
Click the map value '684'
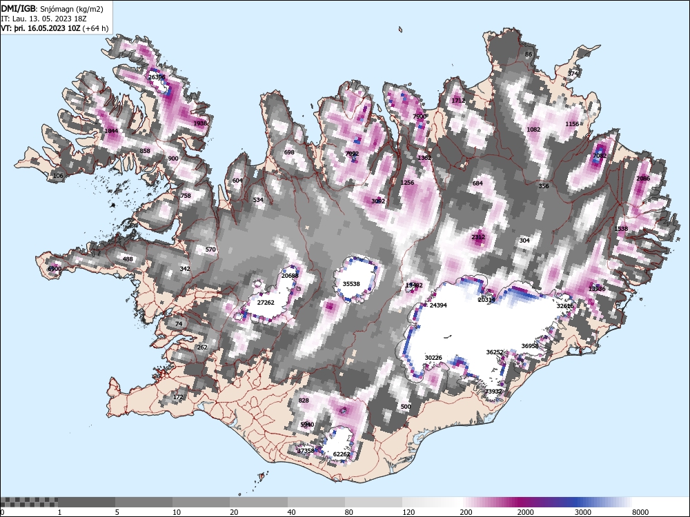[477, 183]
